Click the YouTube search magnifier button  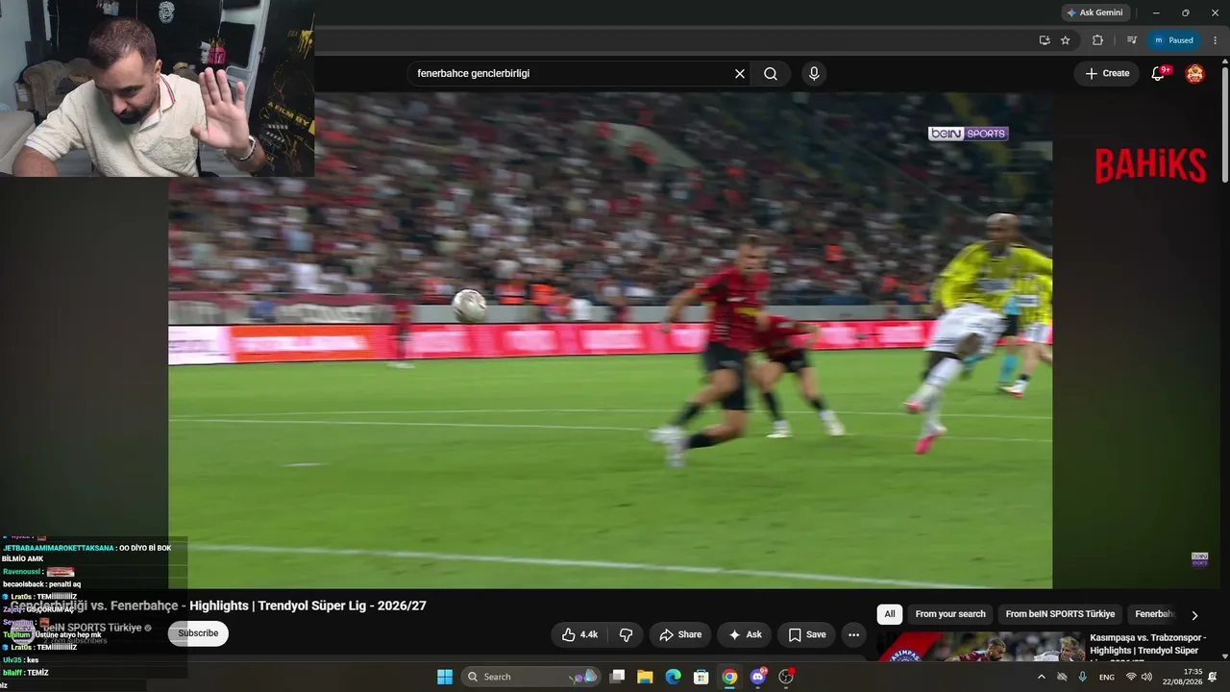click(x=771, y=74)
